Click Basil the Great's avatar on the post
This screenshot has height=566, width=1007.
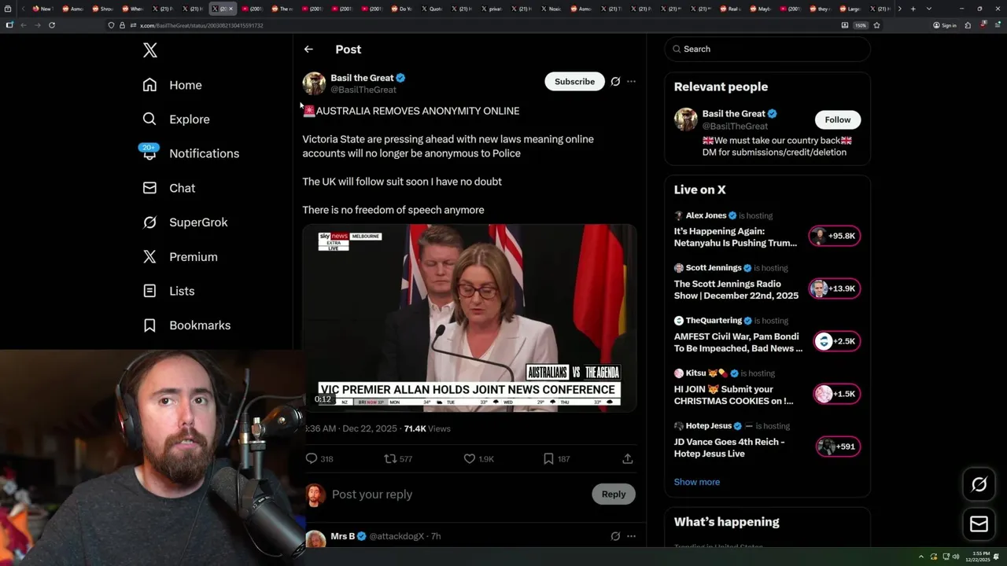314,83
